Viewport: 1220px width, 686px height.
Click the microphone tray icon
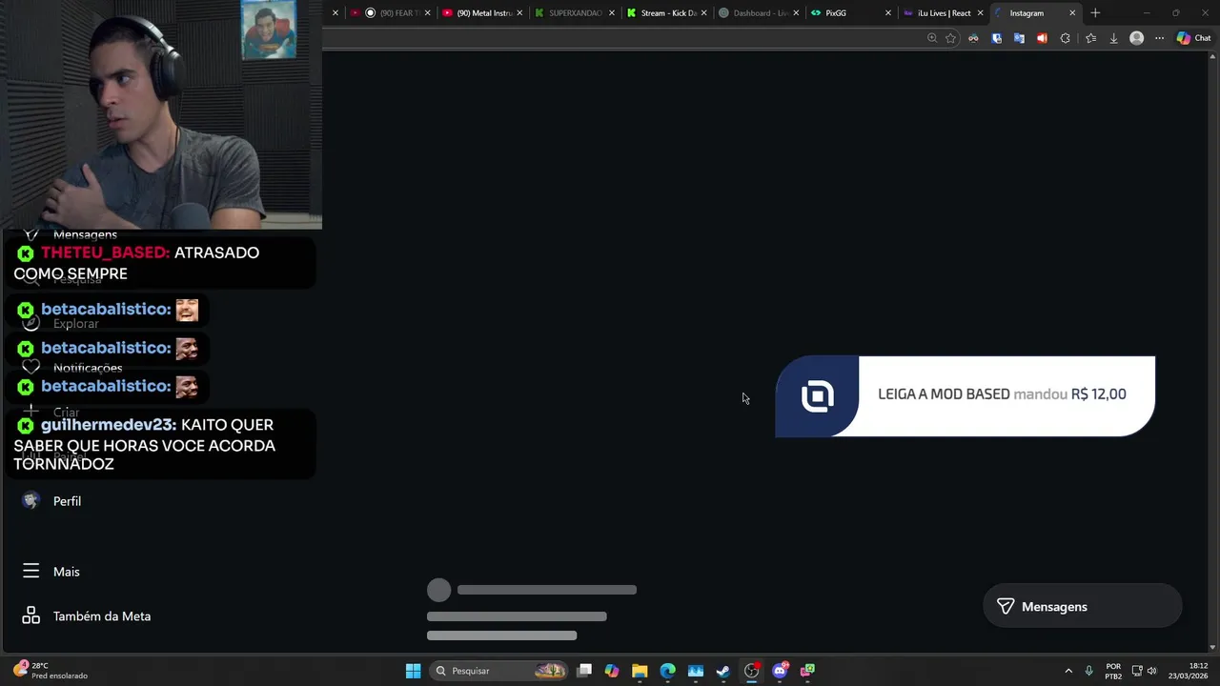pyautogui.click(x=1088, y=671)
